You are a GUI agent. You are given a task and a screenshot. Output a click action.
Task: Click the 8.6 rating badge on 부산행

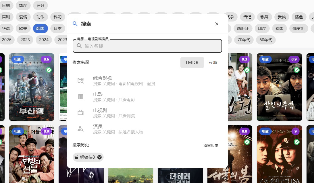(x=46, y=59)
